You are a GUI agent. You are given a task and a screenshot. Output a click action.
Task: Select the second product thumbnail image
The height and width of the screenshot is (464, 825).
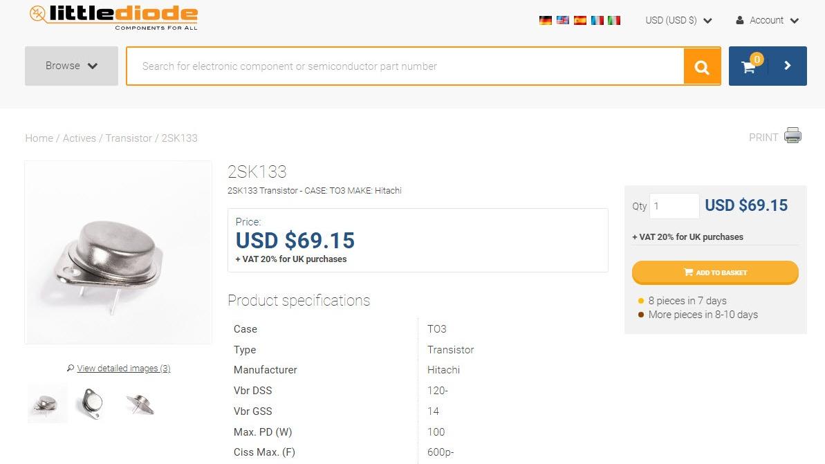coord(92,403)
